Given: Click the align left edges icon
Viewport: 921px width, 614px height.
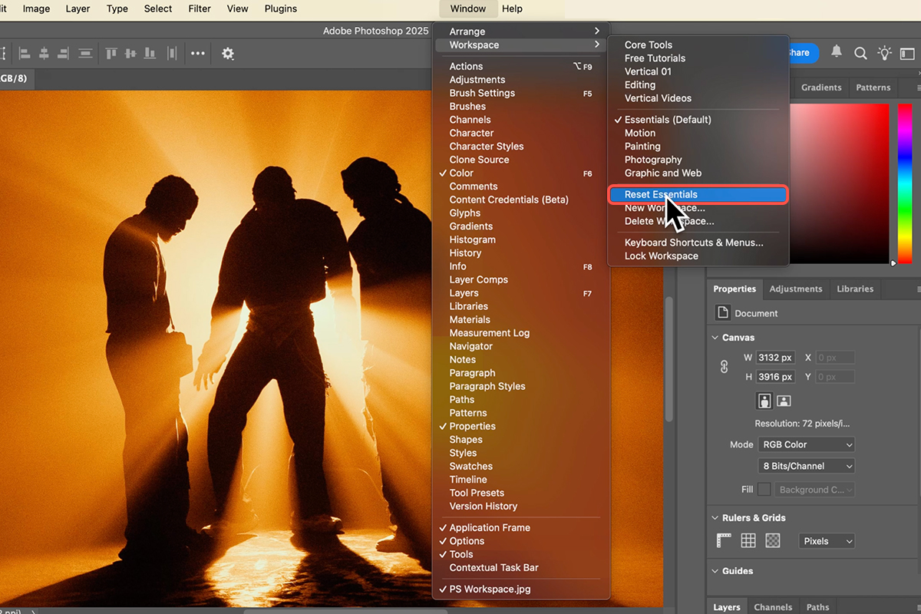Looking at the screenshot, I should coord(25,54).
